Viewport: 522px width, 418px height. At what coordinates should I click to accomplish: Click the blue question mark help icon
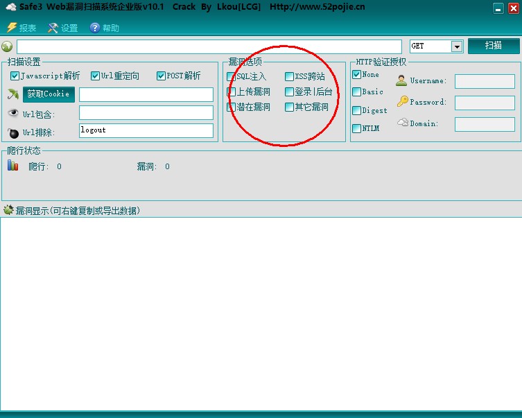94,28
